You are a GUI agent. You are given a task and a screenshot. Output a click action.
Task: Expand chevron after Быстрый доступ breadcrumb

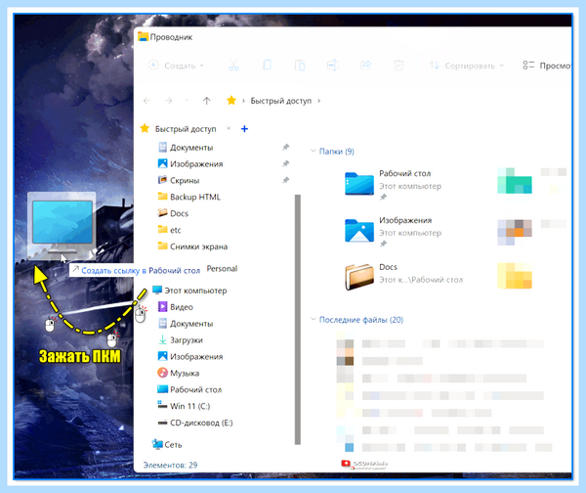tap(318, 101)
